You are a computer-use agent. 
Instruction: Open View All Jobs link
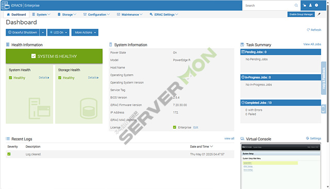[x=312, y=44]
